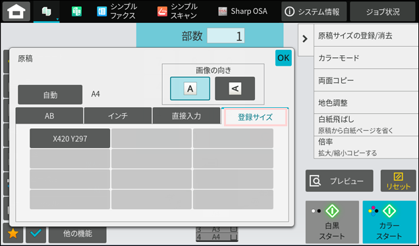
Task: Open カラーモード options
Action: coord(366,58)
